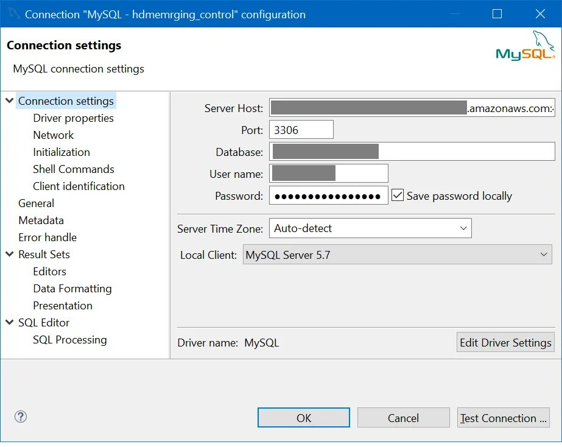
Task: Click the DBeaver icon in title bar
Action: point(13,13)
